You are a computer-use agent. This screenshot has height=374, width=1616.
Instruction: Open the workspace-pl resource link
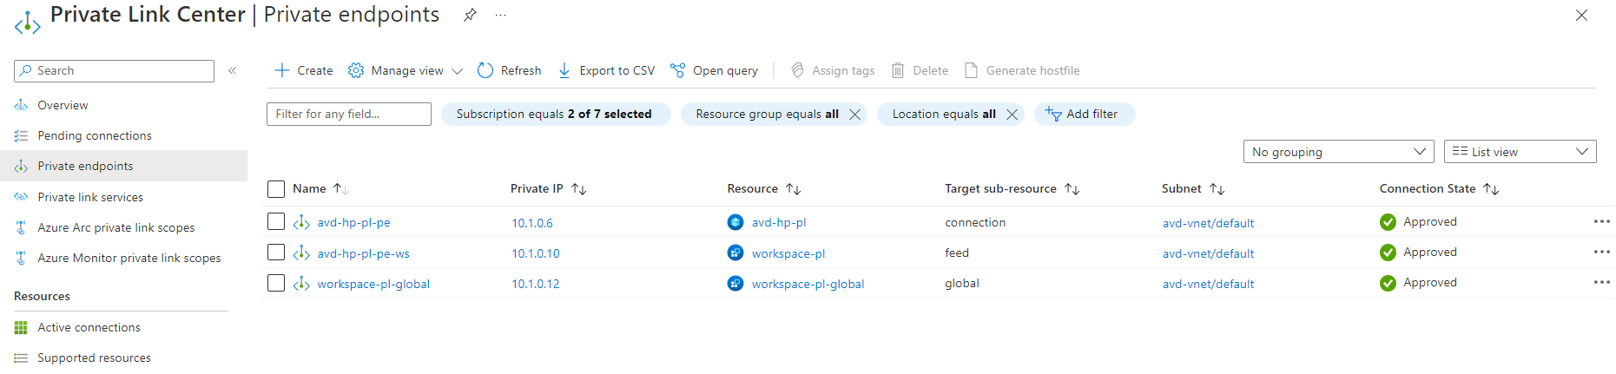788,253
